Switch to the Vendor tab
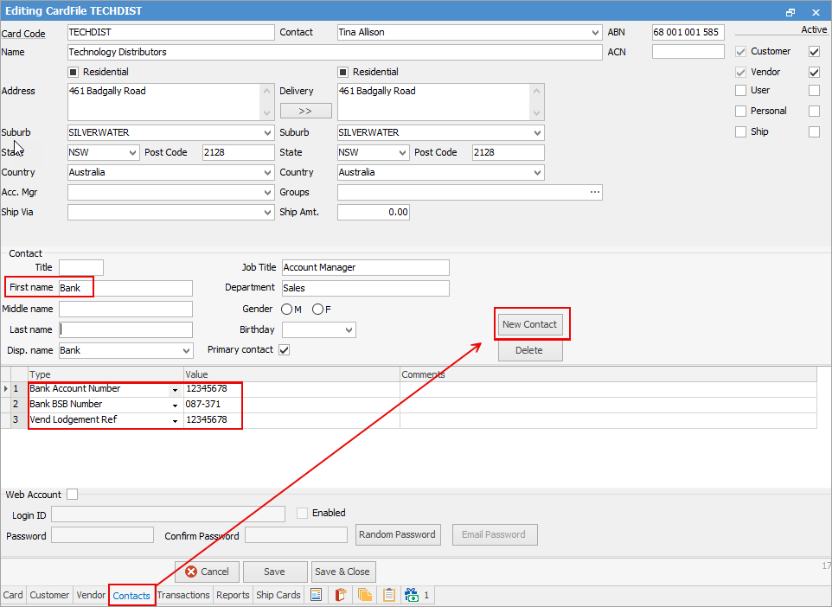The image size is (832, 607). point(91,595)
